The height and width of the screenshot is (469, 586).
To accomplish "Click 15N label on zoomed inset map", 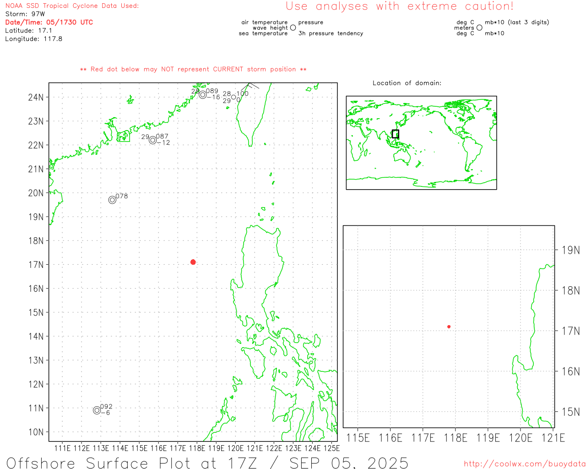I will 571,412.
